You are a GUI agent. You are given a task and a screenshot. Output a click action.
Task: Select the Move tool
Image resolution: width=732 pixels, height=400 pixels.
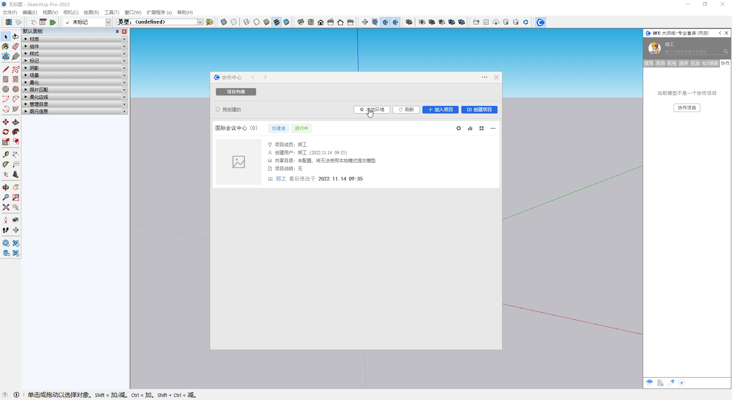click(6, 122)
